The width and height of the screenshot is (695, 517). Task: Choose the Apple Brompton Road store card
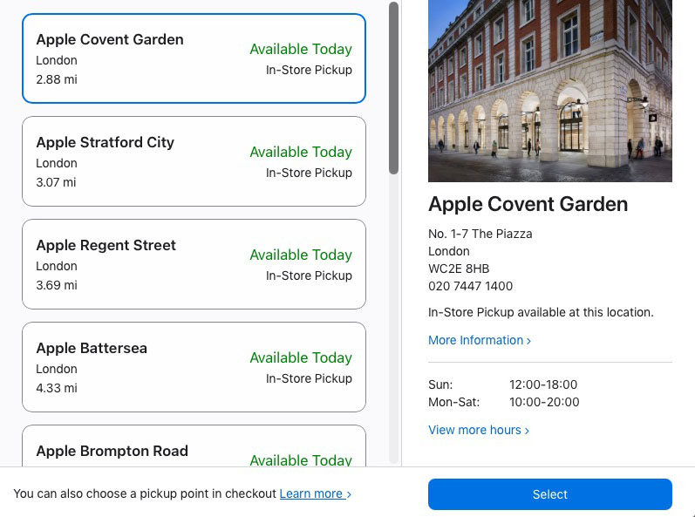click(194, 449)
